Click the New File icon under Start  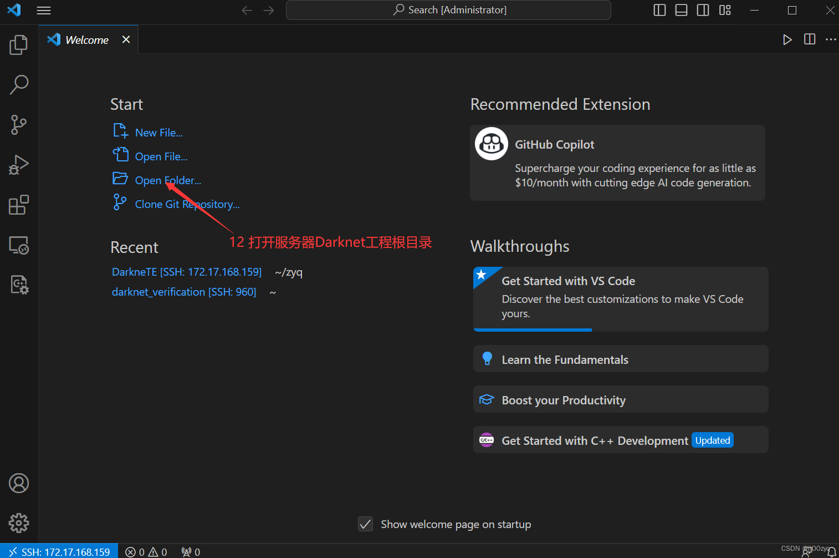[120, 131]
